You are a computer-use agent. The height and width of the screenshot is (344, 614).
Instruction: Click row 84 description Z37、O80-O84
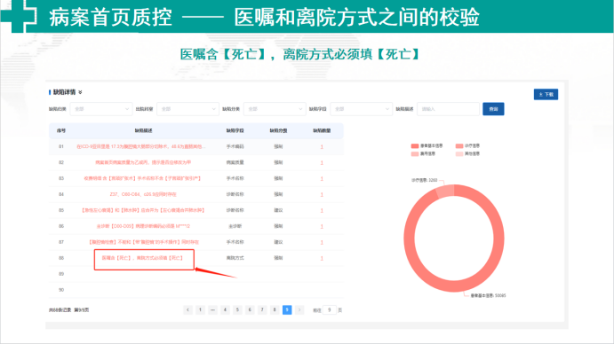pos(143,194)
